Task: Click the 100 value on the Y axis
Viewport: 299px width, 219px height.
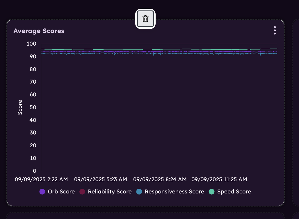Action: point(31,44)
